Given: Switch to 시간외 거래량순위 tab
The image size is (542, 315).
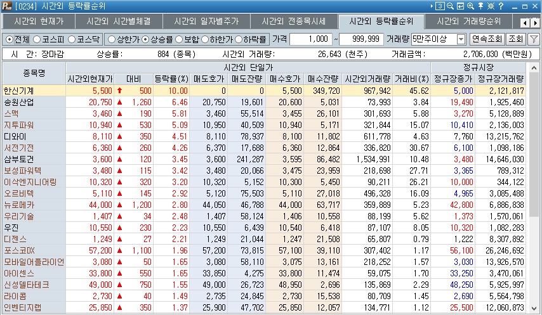Looking at the screenshot, I should 469,22.
